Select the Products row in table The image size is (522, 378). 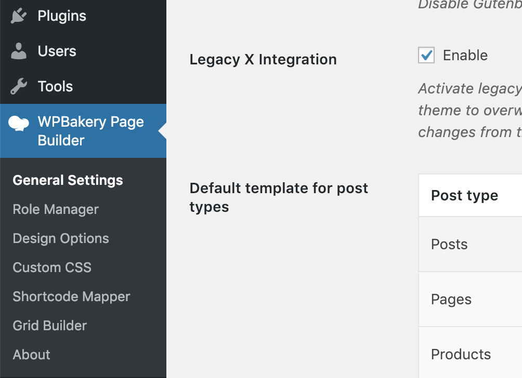pos(471,353)
